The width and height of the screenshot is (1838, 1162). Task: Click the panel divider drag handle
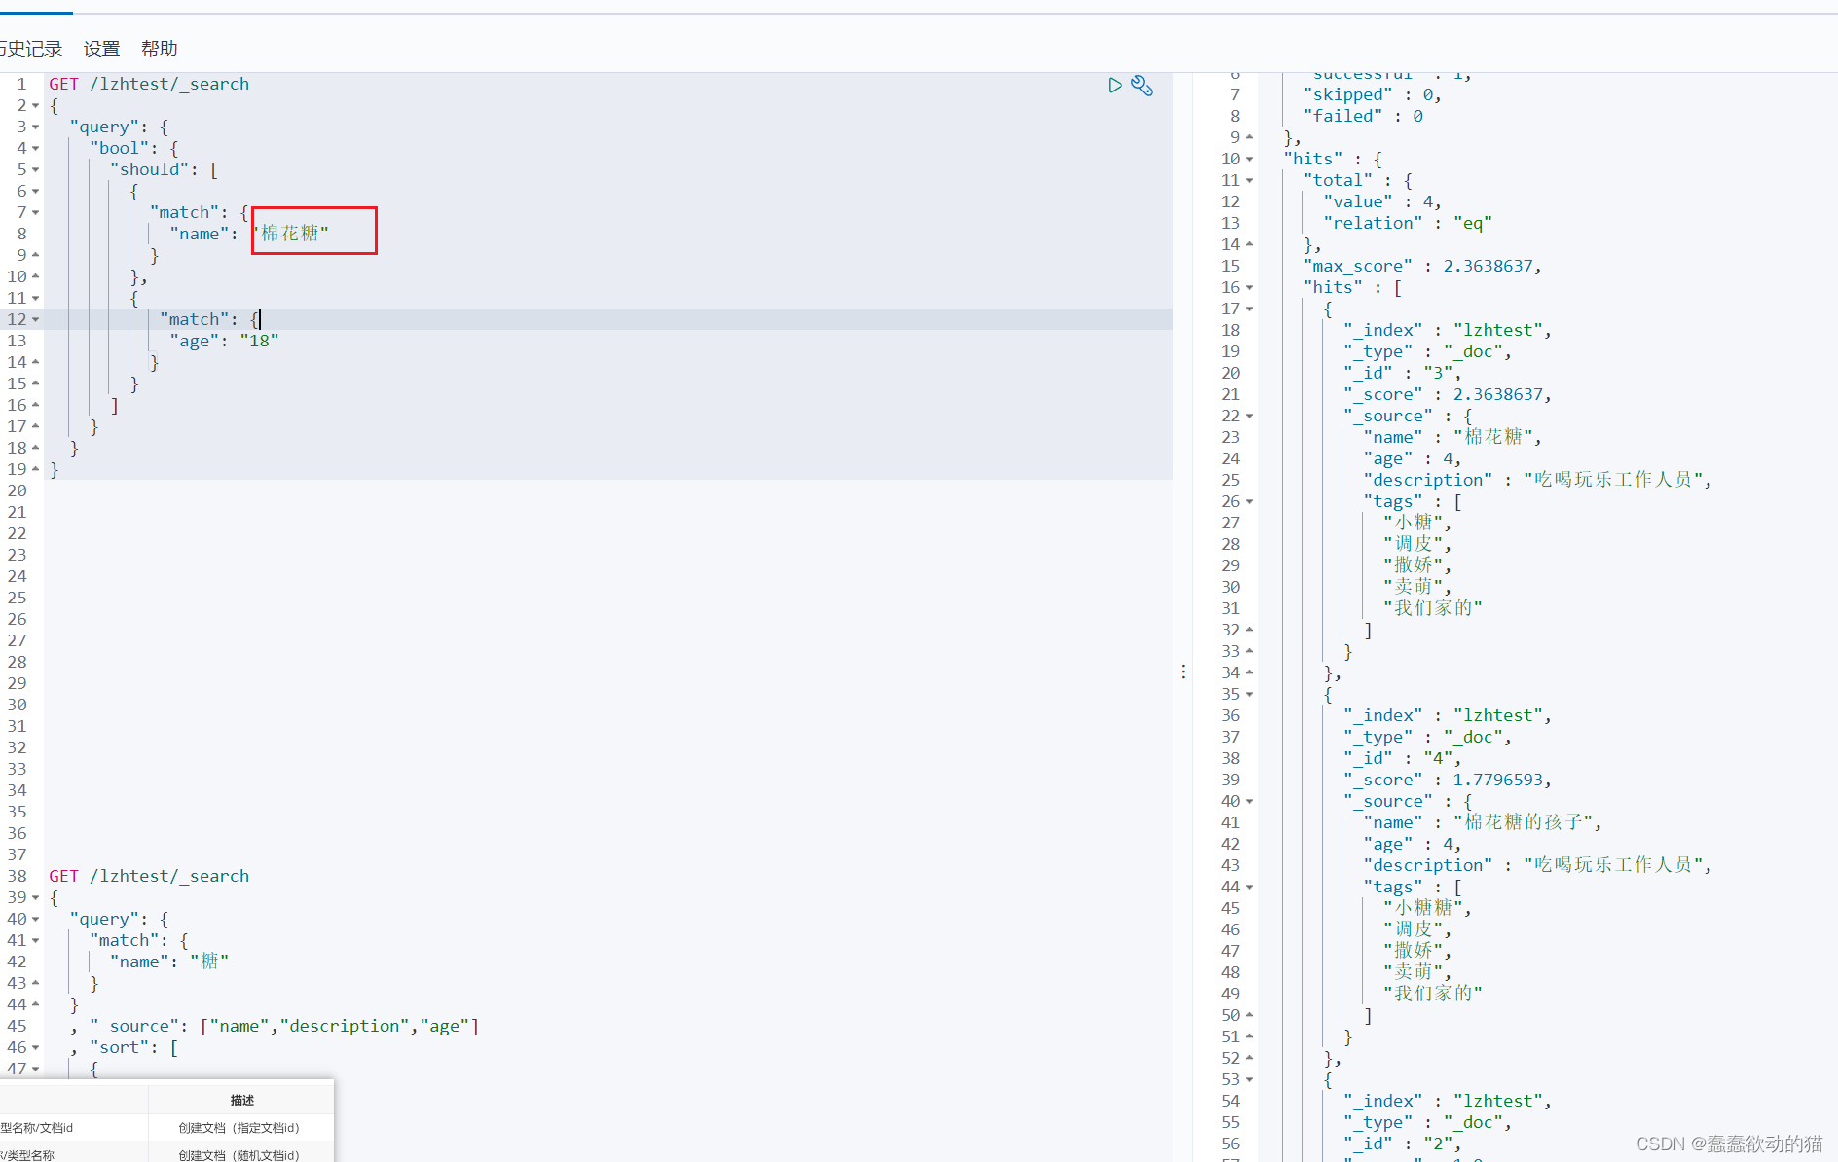coord(1183,672)
